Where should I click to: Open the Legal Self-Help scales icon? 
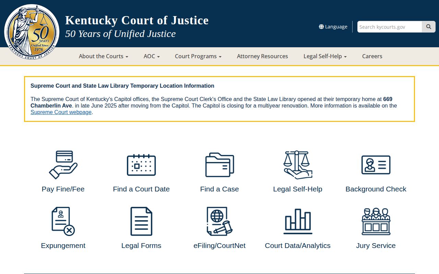[x=298, y=165]
